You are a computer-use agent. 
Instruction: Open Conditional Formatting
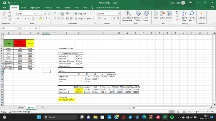pyautogui.click(x=128, y=16)
